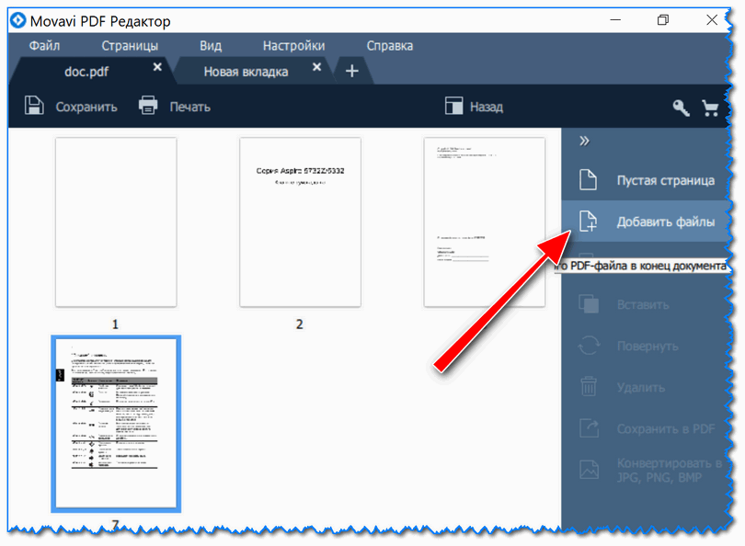The image size is (745, 546).
Task: Close the doc.pdf tab
Action: pos(157,67)
